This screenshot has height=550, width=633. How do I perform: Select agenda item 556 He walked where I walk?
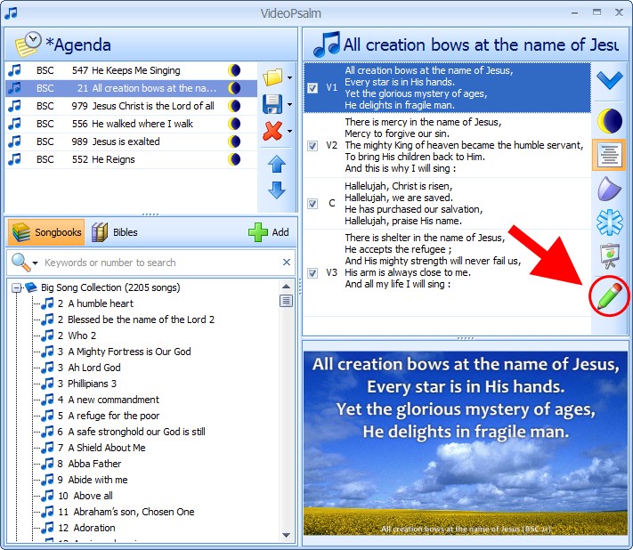click(x=131, y=124)
